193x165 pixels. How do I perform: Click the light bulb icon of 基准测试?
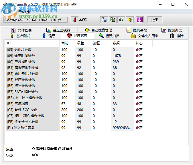(12, 36)
